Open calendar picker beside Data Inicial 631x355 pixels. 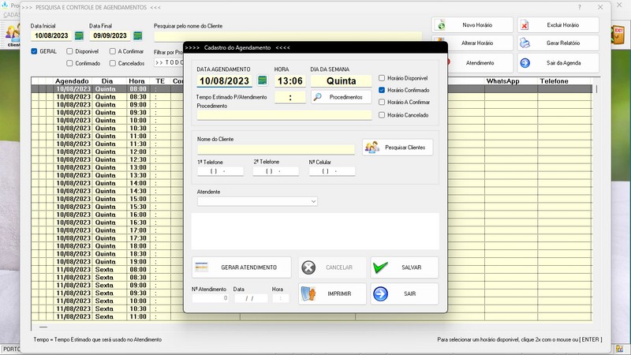[x=80, y=35]
